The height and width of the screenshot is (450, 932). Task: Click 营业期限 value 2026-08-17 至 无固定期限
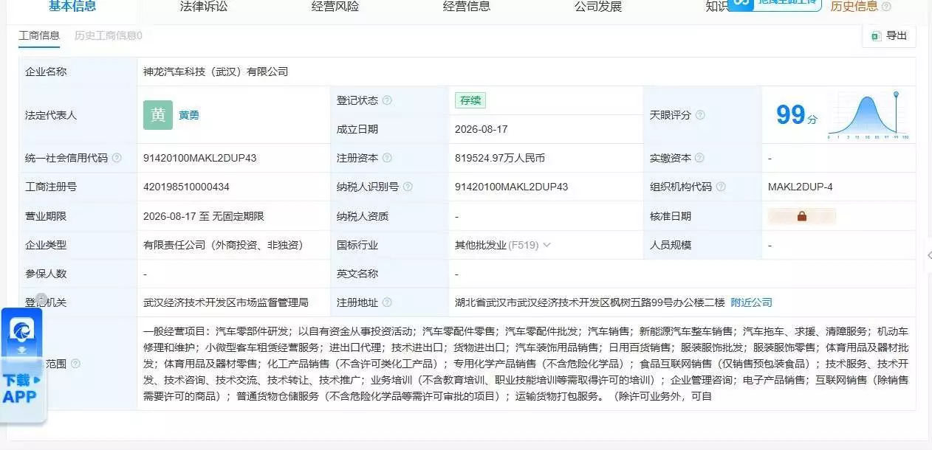click(x=204, y=216)
